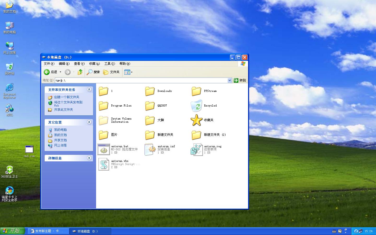Select the 大脚 folder icon
The image size is (376, 235).
coord(150,120)
